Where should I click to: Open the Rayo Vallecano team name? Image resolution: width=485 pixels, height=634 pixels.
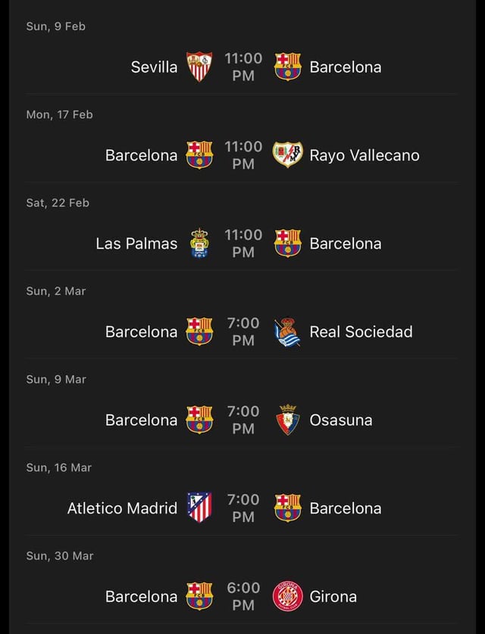click(365, 155)
